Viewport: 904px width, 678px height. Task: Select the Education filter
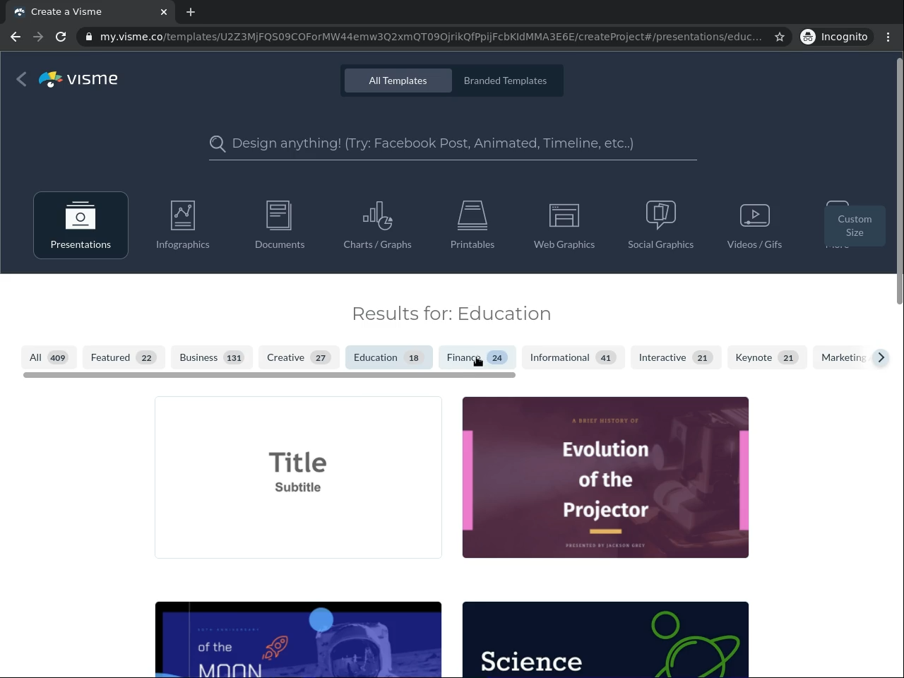(388, 357)
